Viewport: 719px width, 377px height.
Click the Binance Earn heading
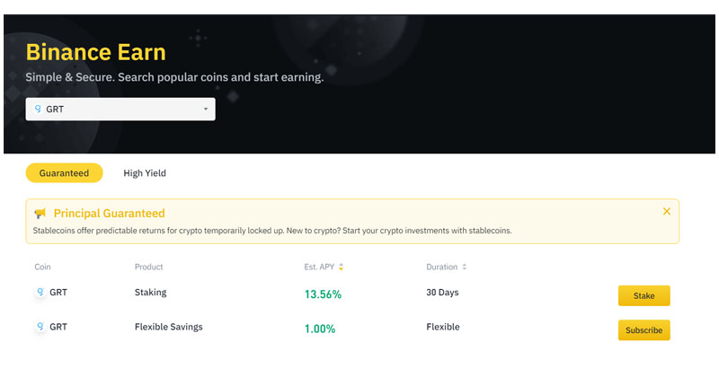96,52
